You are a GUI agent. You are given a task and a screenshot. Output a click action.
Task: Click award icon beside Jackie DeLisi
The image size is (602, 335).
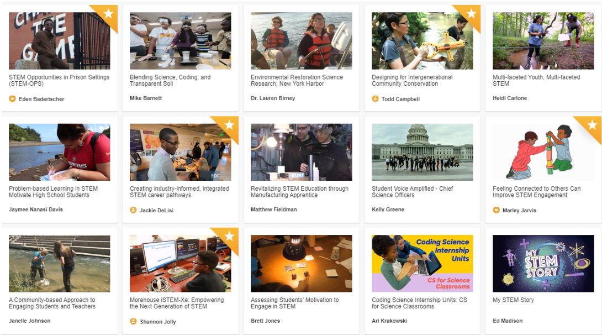coord(133,210)
